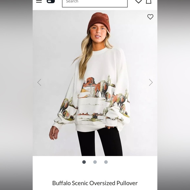The width and height of the screenshot is (190, 190).
Task: Open the hamburger navigation menu
Action: 39,1
